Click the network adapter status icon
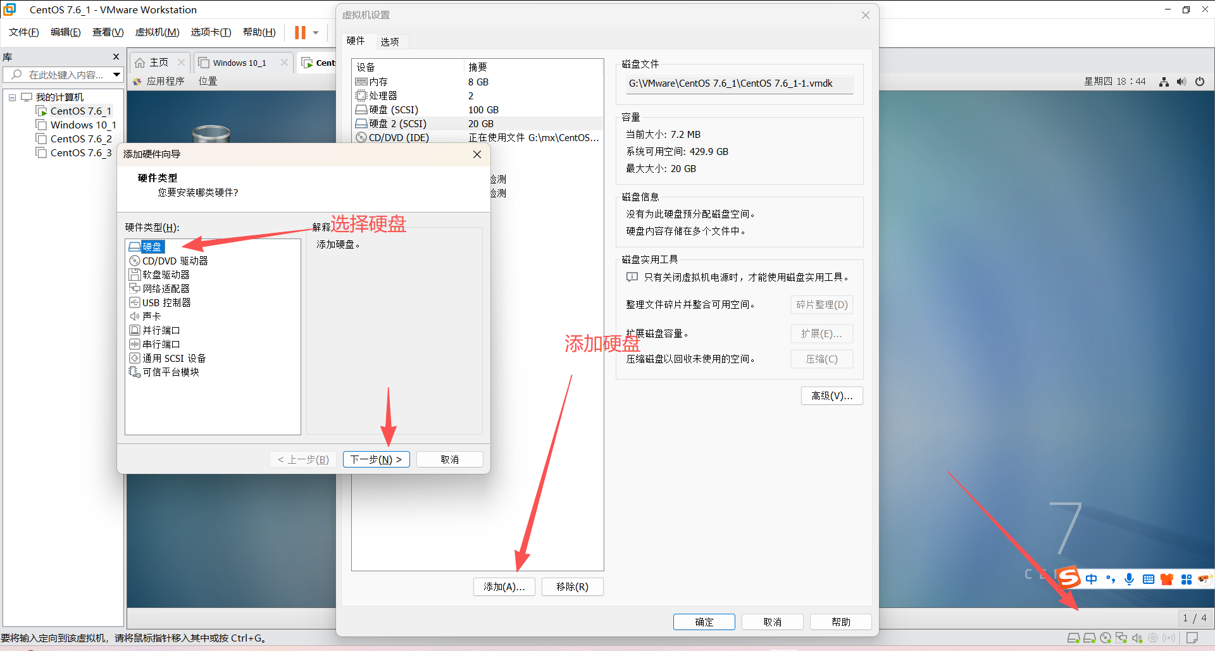 click(1121, 638)
